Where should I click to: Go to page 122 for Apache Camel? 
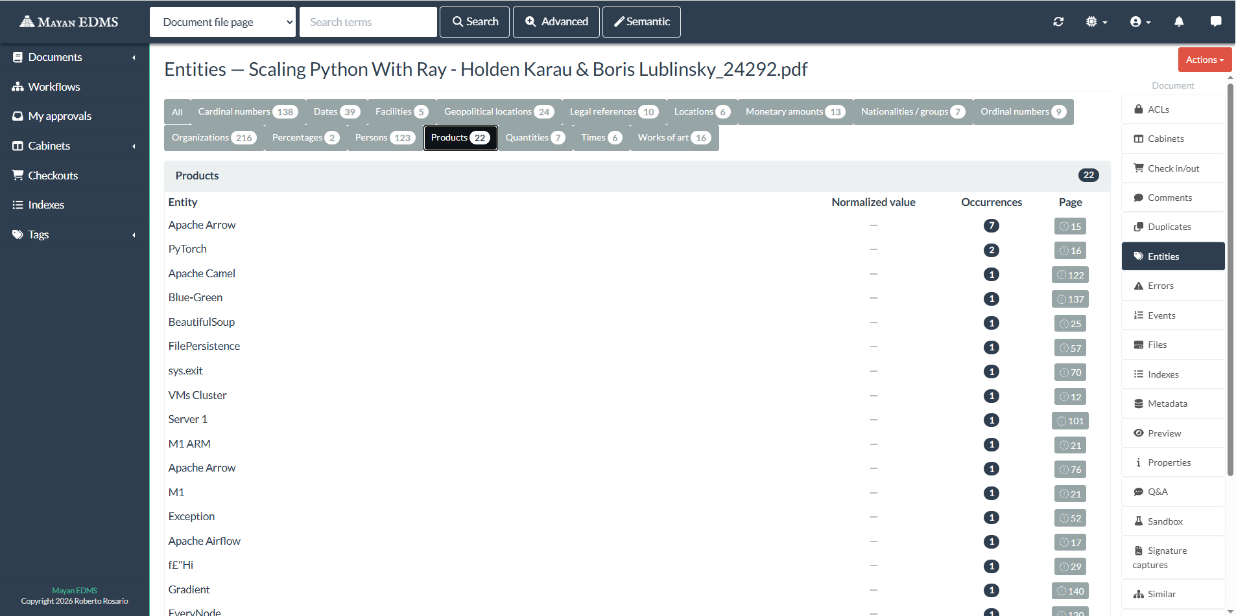tap(1070, 275)
